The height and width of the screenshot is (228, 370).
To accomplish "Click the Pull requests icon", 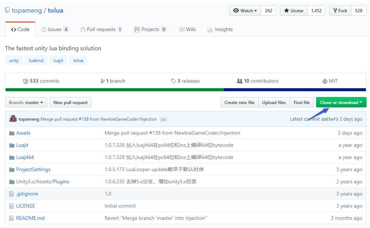I will 83,30.
